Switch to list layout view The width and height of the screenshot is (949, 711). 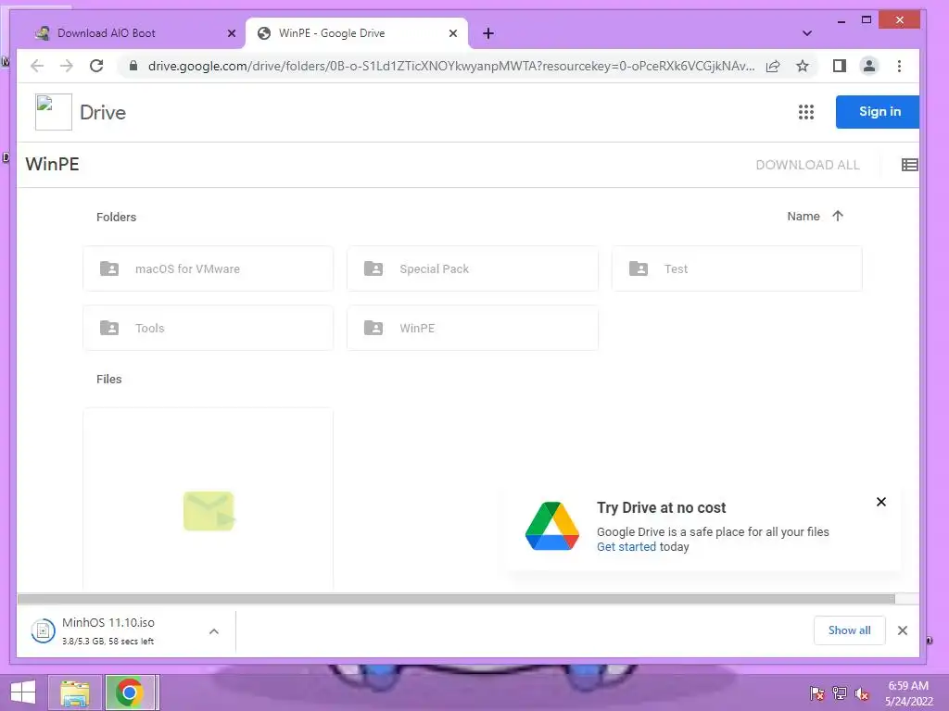(x=910, y=165)
